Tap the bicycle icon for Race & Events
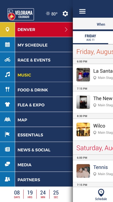113x202 pixels. (7, 60)
